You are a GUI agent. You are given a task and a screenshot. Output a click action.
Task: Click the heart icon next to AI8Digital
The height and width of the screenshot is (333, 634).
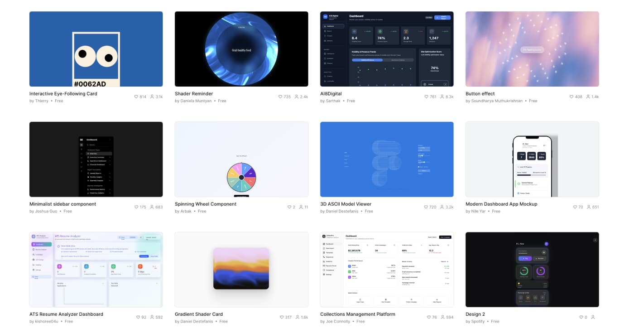[426, 97]
